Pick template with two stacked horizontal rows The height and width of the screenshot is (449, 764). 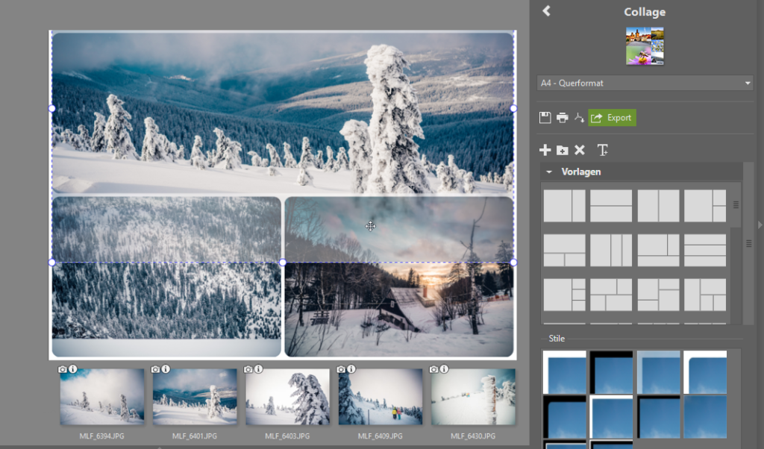click(611, 206)
